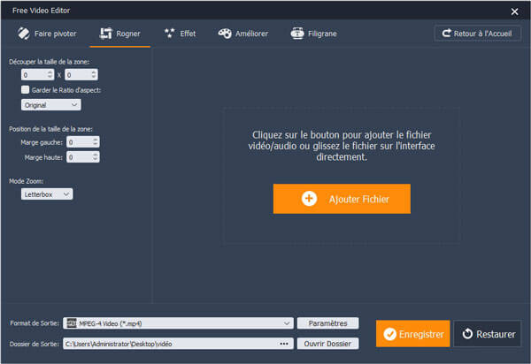Click the Ouvrir Dossier button
Image resolution: width=531 pixels, height=364 pixels.
(327, 344)
